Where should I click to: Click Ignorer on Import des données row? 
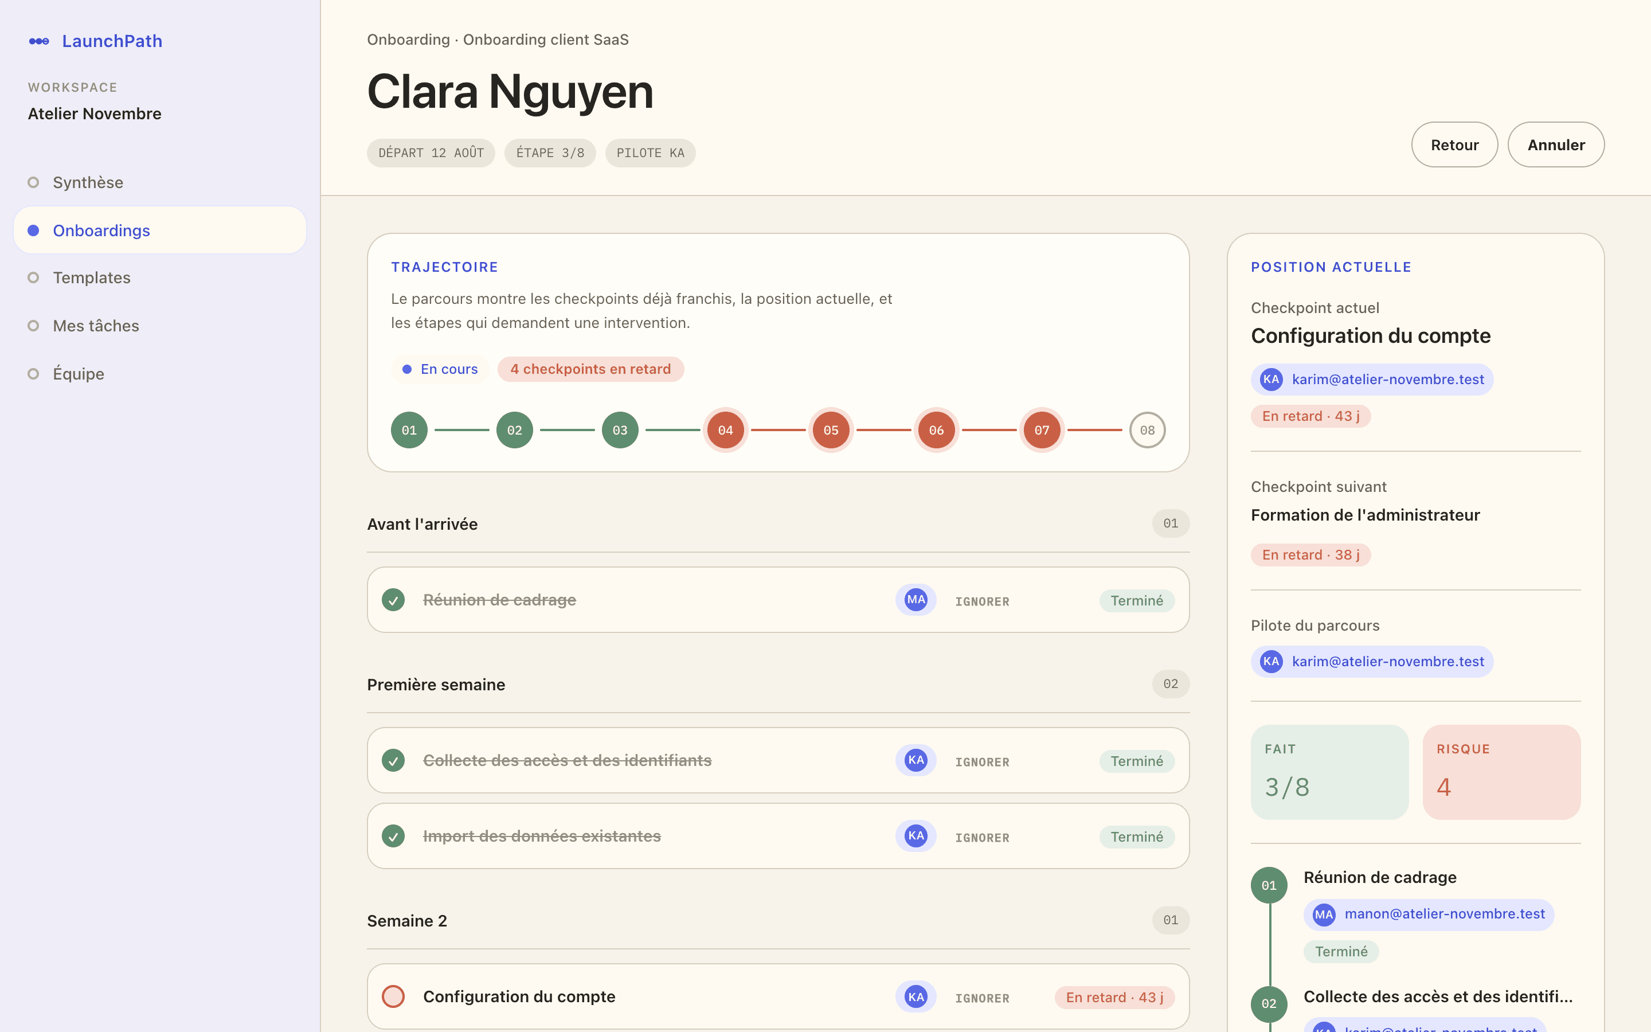pos(982,838)
